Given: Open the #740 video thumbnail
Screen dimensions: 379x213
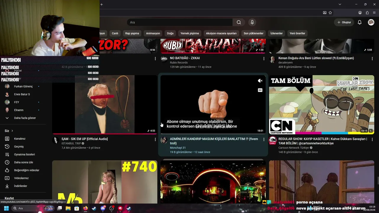Looking at the screenshot, I should [x=105, y=182].
